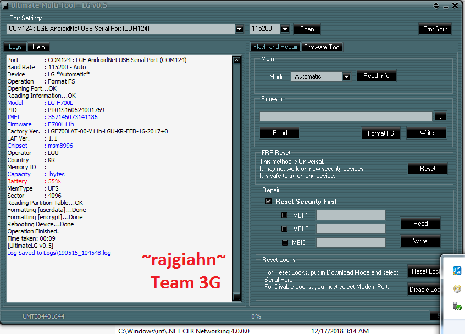This screenshot has width=465, height=334.
Task: Click the disc tray icon in popup
Action: click(x=457, y=288)
